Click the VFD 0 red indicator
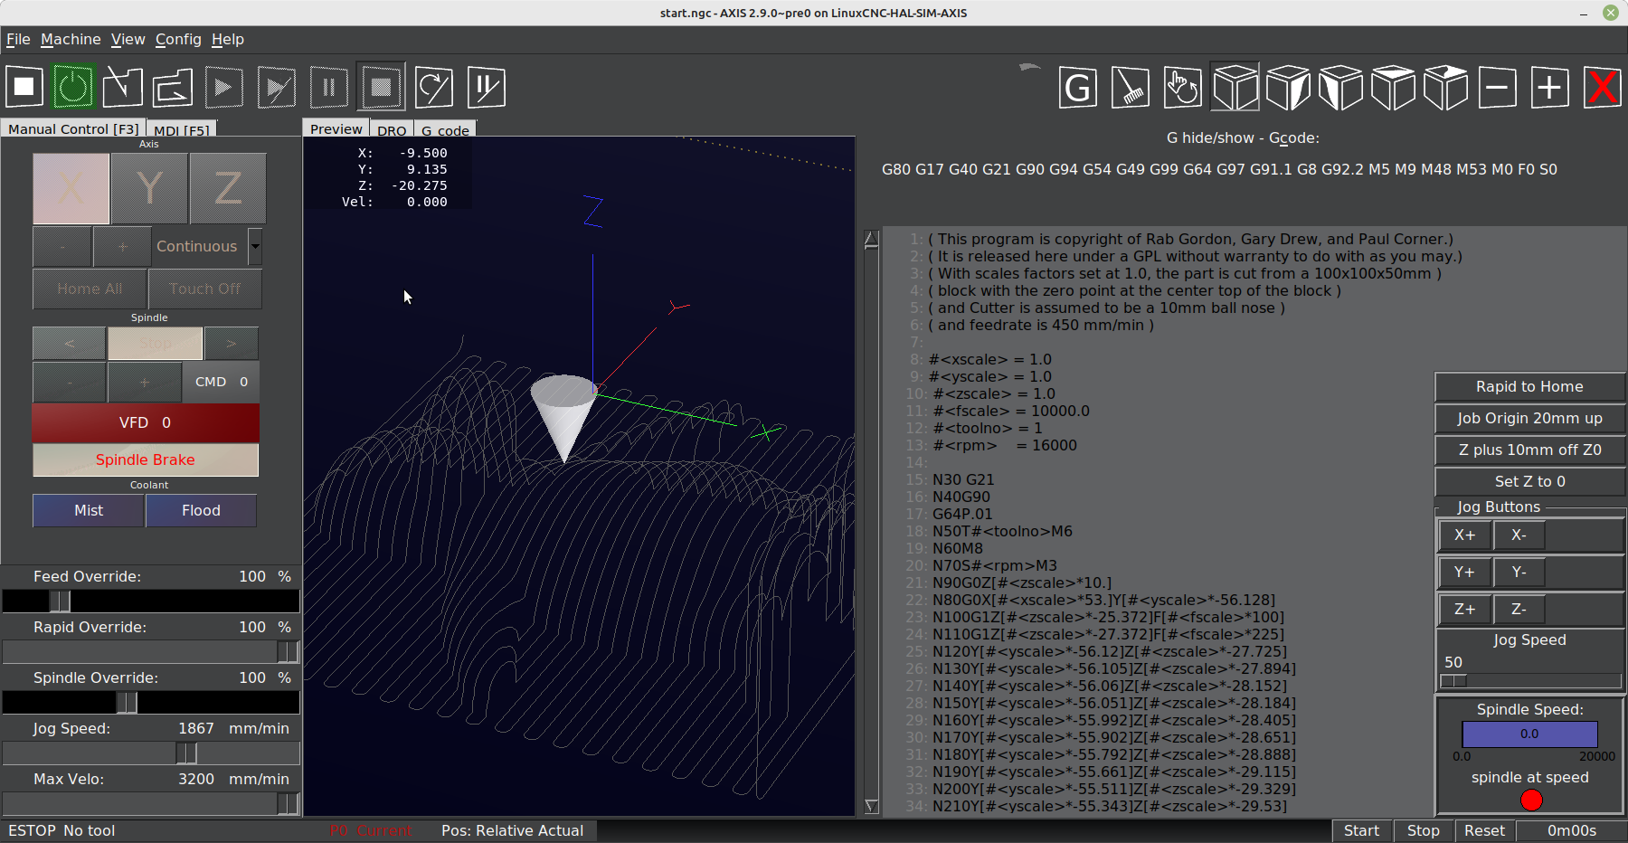This screenshot has width=1628, height=843. (x=146, y=422)
